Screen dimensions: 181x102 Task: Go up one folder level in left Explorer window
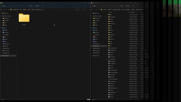click(8, 10)
